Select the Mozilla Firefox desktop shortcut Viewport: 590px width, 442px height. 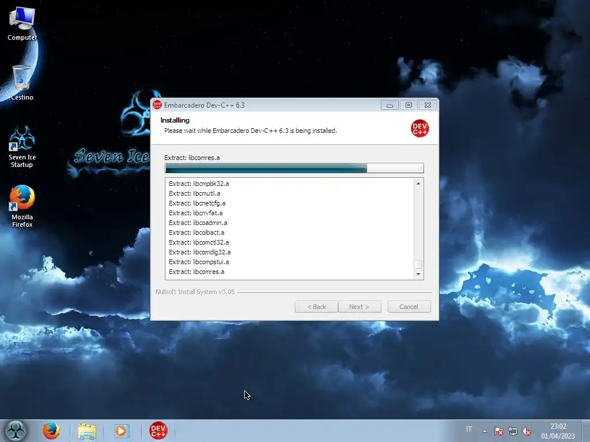coord(22,207)
